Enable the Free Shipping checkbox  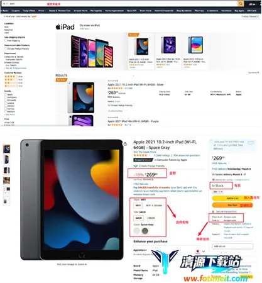click(6, 41)
